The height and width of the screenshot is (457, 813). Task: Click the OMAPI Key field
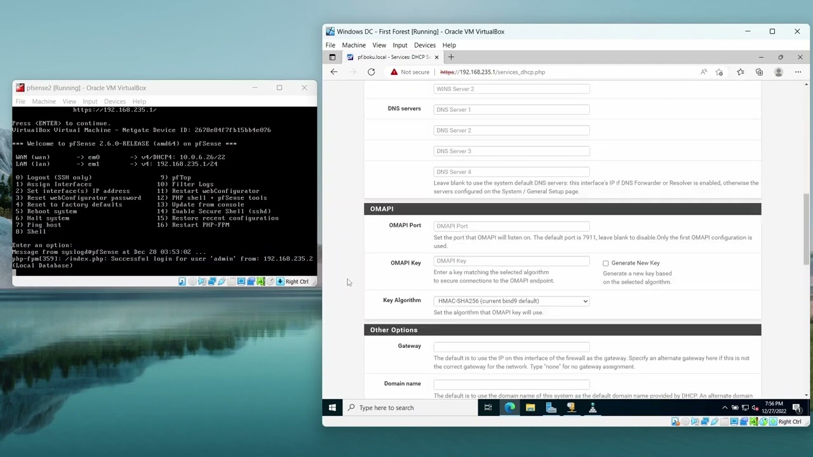click(x=511, y=261)
